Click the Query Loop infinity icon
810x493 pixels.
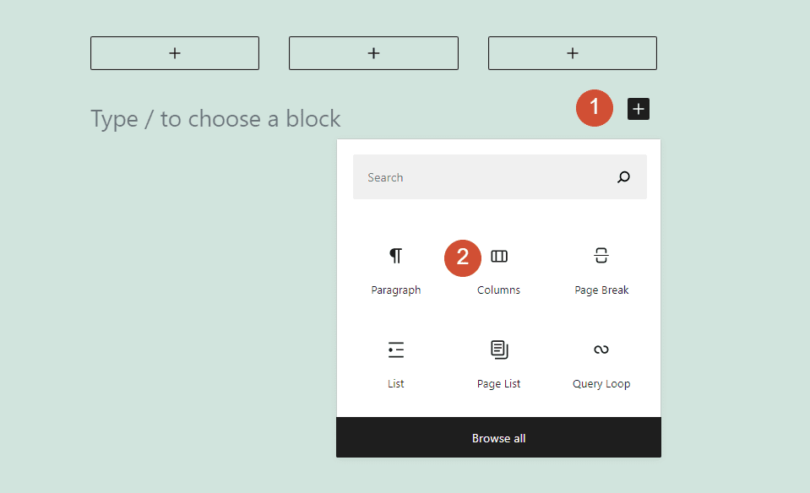click(601, 349)
